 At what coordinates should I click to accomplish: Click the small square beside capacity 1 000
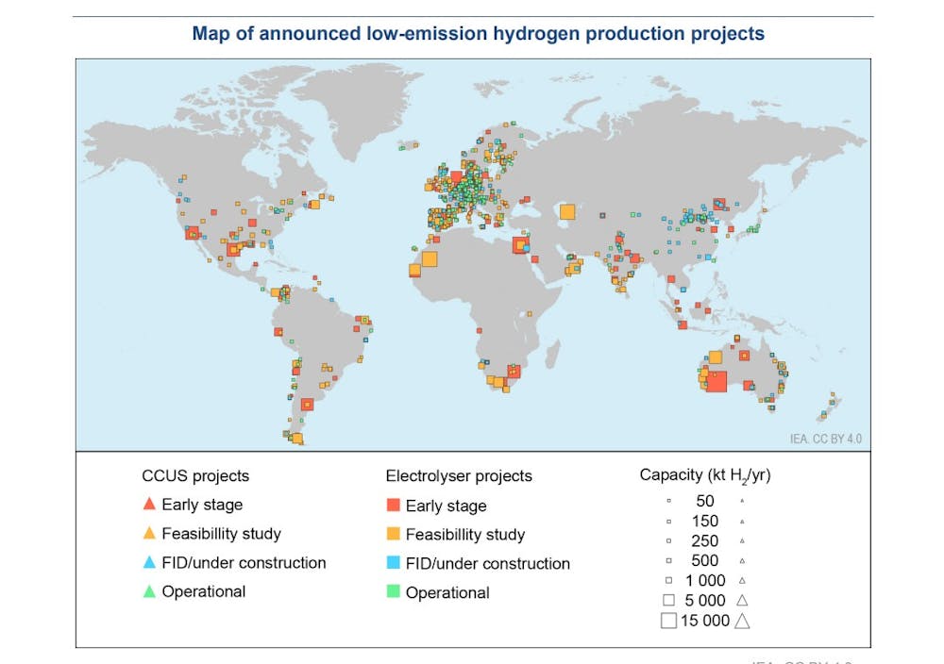pyautogui.click(x=668, y=580)
